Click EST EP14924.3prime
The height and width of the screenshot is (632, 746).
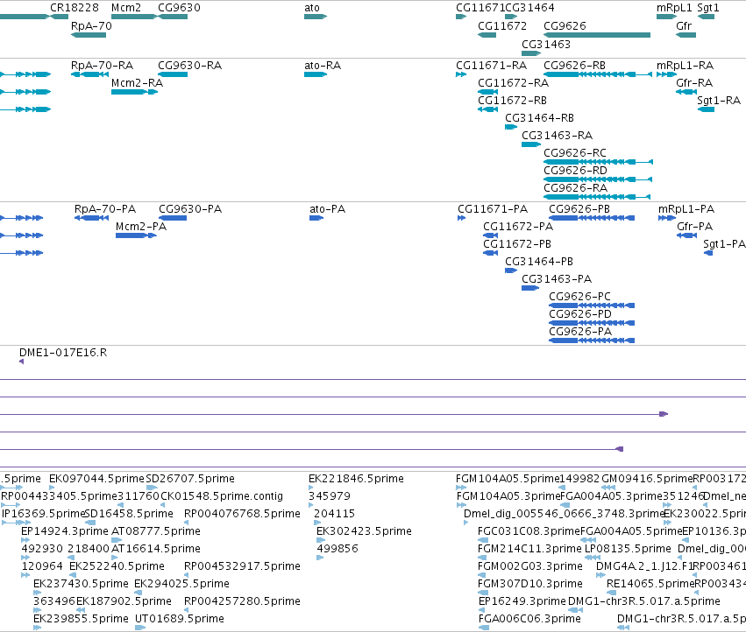click(65, 531)
